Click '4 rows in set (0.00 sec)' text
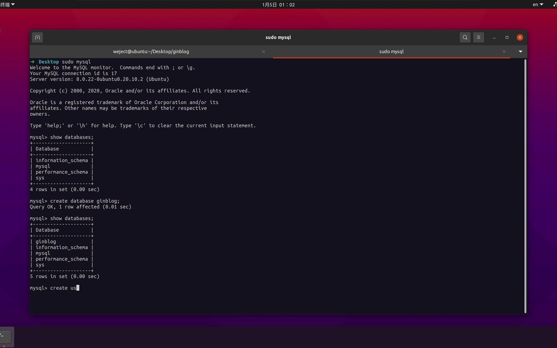This screenshot has height=348, width=557. [x=65, y=189]
